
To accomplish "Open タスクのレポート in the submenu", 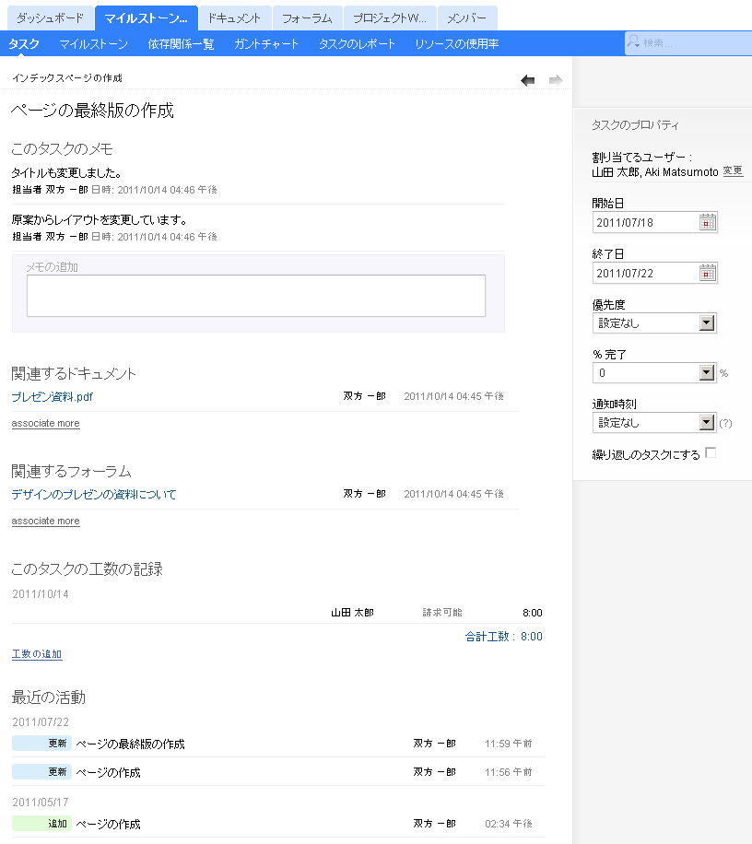I will tap(357, 43).
